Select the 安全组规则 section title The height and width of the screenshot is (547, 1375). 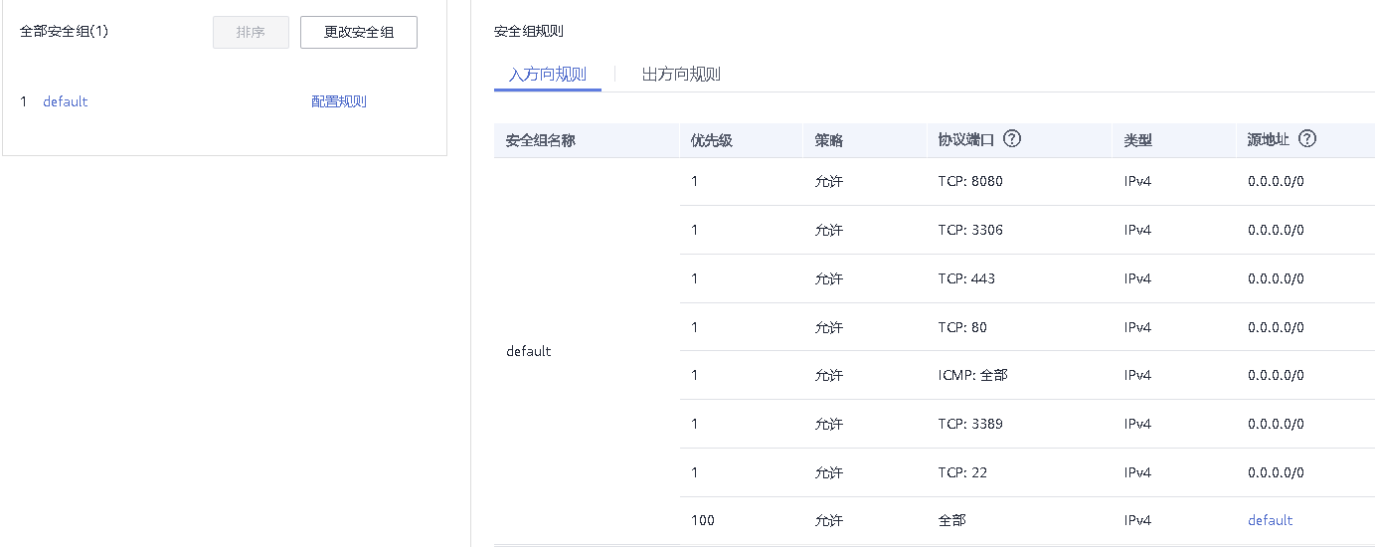(x=529, y=31)
